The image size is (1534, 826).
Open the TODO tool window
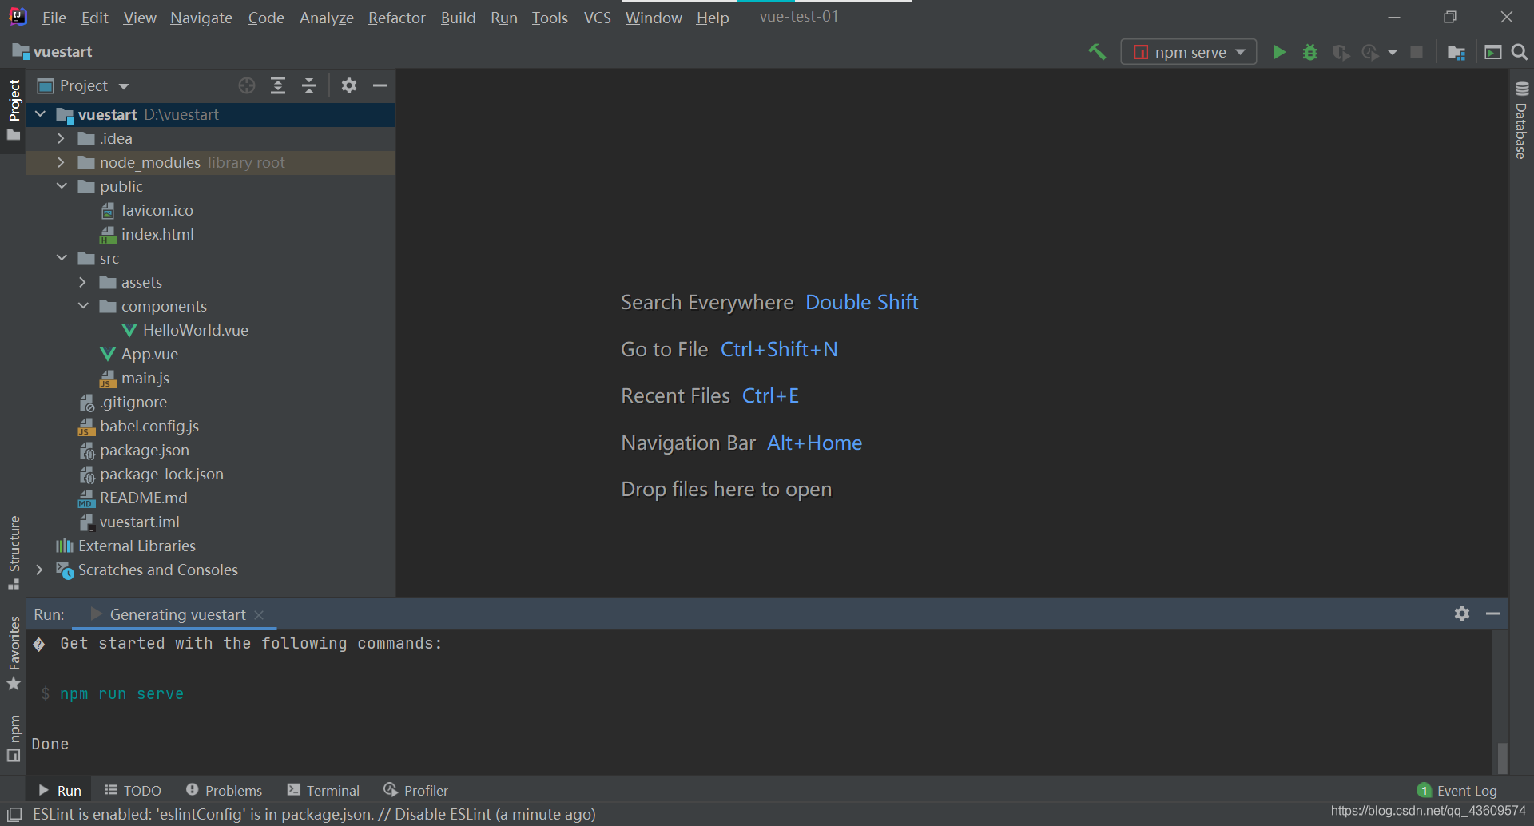[x=133, y=790]
